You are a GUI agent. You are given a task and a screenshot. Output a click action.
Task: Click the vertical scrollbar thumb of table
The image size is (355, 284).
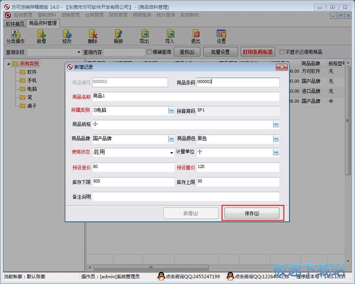coord(348,120)
